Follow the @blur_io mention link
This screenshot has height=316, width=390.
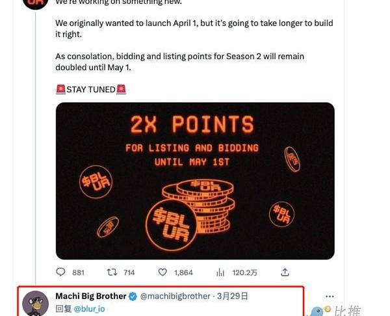click(x=89, y=309)
